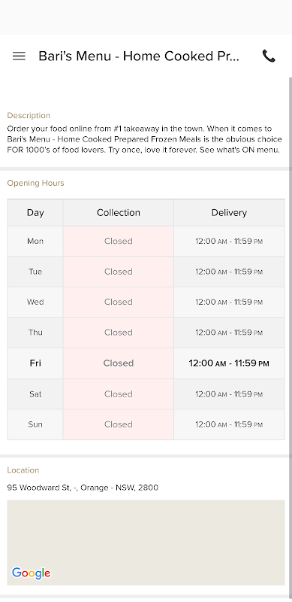Click the Day column header
This screenshot has width=292, height=602.
tap(35, 213)
